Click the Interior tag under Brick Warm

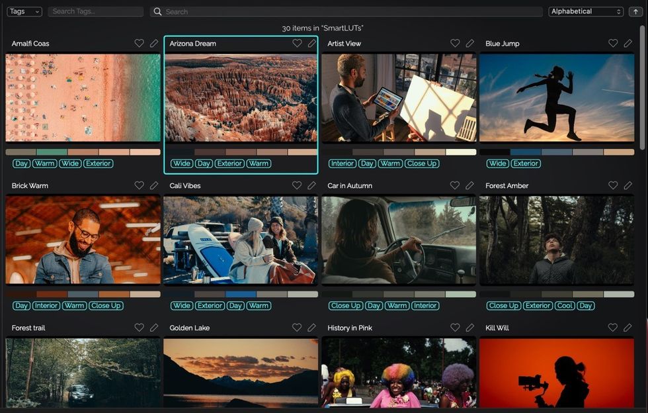pyautogui.click(x=46, y=305)
